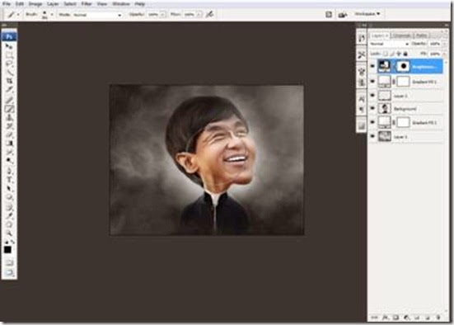Hide the Background layer eye icon

point(372,109)
